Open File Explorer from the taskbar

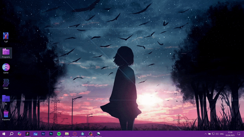(x=67, y=134)
